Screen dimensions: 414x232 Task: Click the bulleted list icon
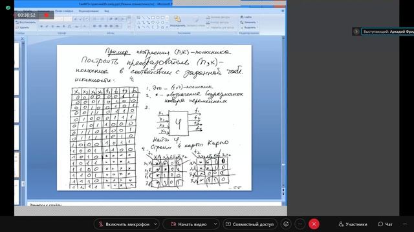tap(94, 19)
